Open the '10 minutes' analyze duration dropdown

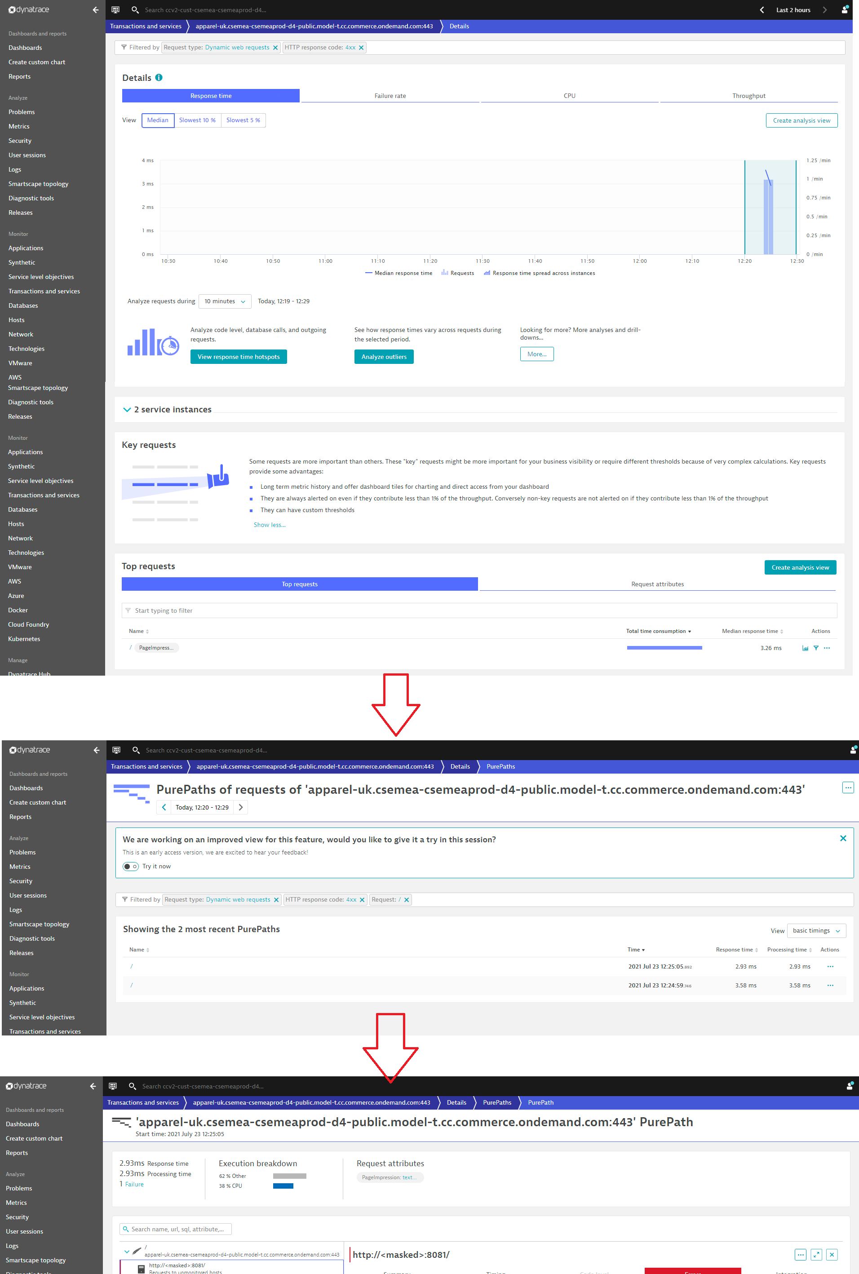point(225,301)
